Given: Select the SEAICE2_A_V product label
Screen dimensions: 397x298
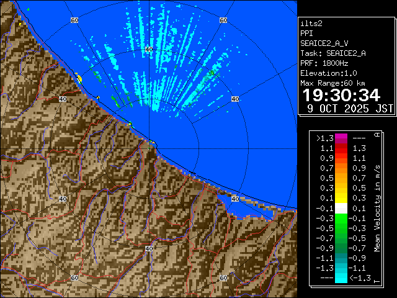Looking at the screenshot, I should pos(326,43).
